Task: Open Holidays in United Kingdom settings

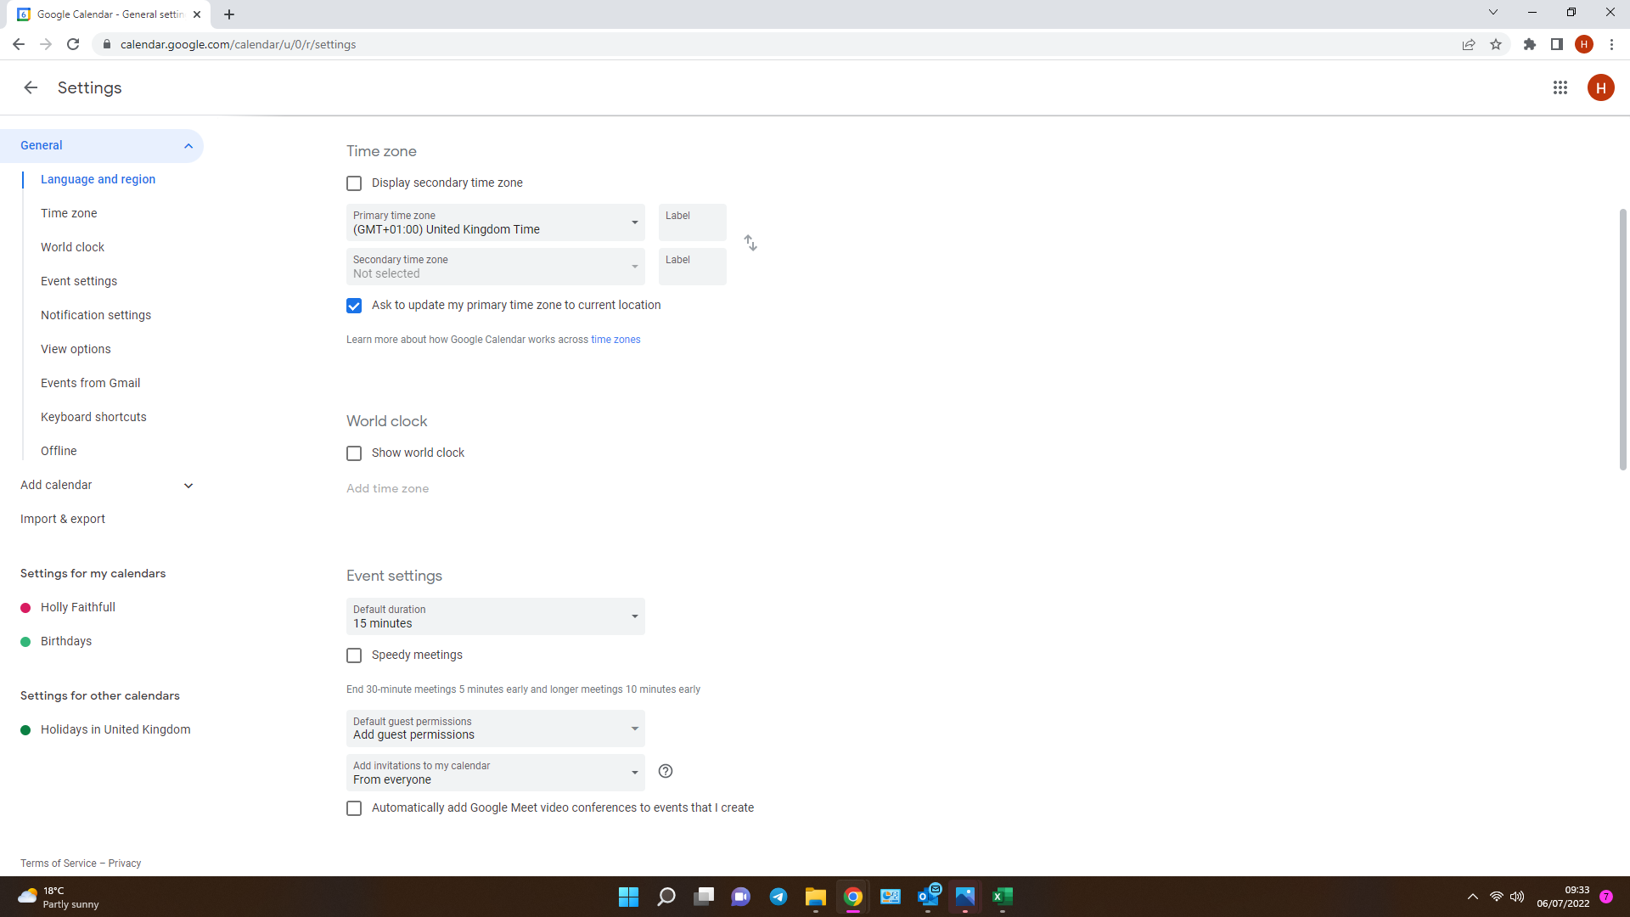Action: click(x=115, y=729)
